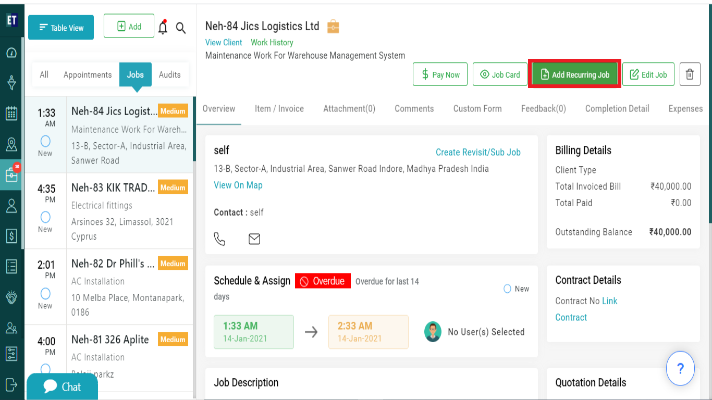The height and width of the screenshot is (400, 712).
Task: Open the dollar invoice icon in sidebar
Action: click(x=11, y=236)
